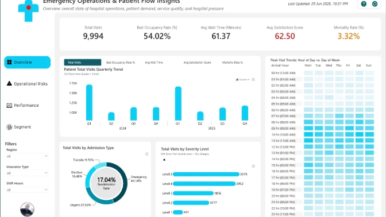The height and width of the screenshot is (217, 386).
Task: Click the refresh icon in header
Action: 375,4
